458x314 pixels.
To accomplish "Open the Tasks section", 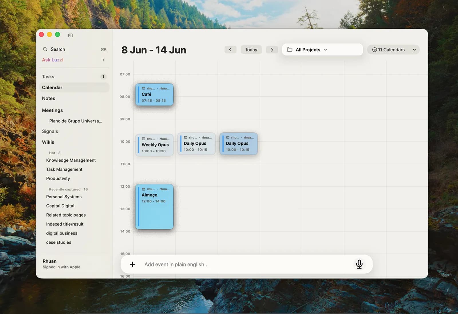I will pos(74,77).
